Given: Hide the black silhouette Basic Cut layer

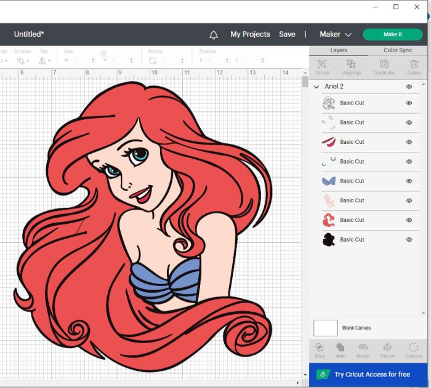Looking at the screenshot, I should 409,239.
